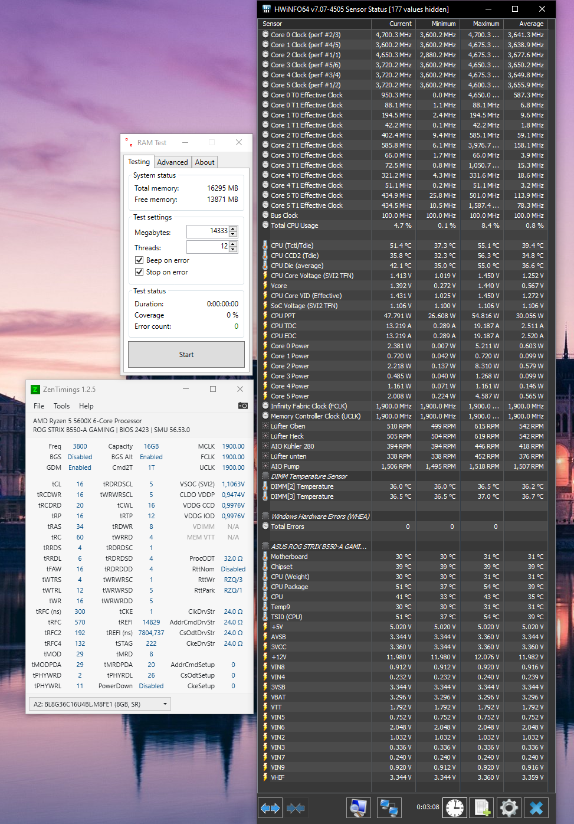Viewport: 574px width, 824px height.
Task: Click the 0:03:08 elapsed time in HWiNFO
Action: 428,807
